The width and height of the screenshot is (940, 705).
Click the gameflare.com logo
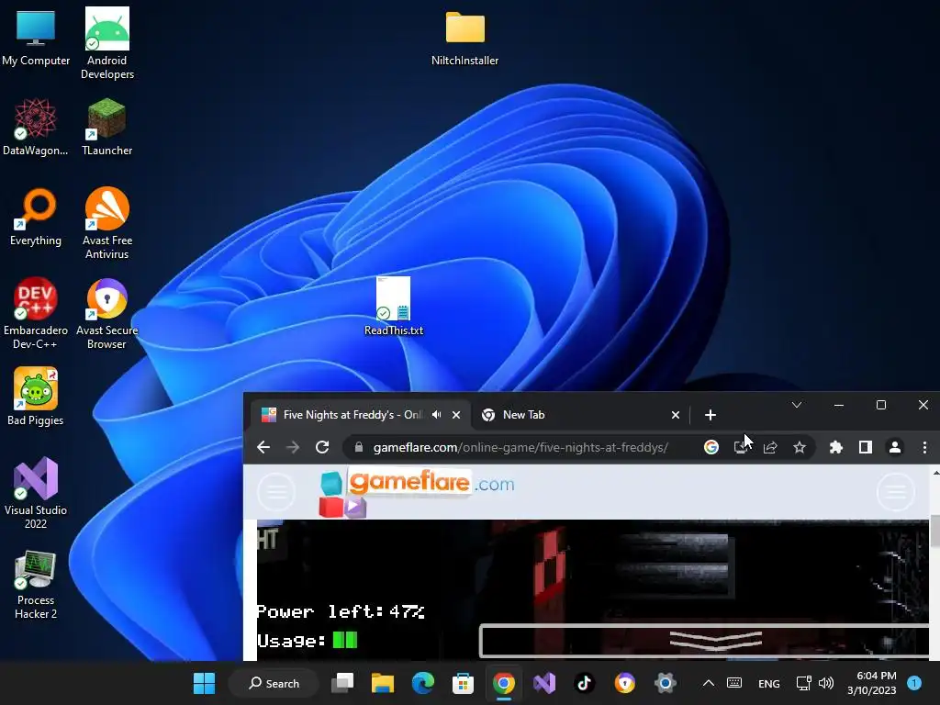pos(418,492)
